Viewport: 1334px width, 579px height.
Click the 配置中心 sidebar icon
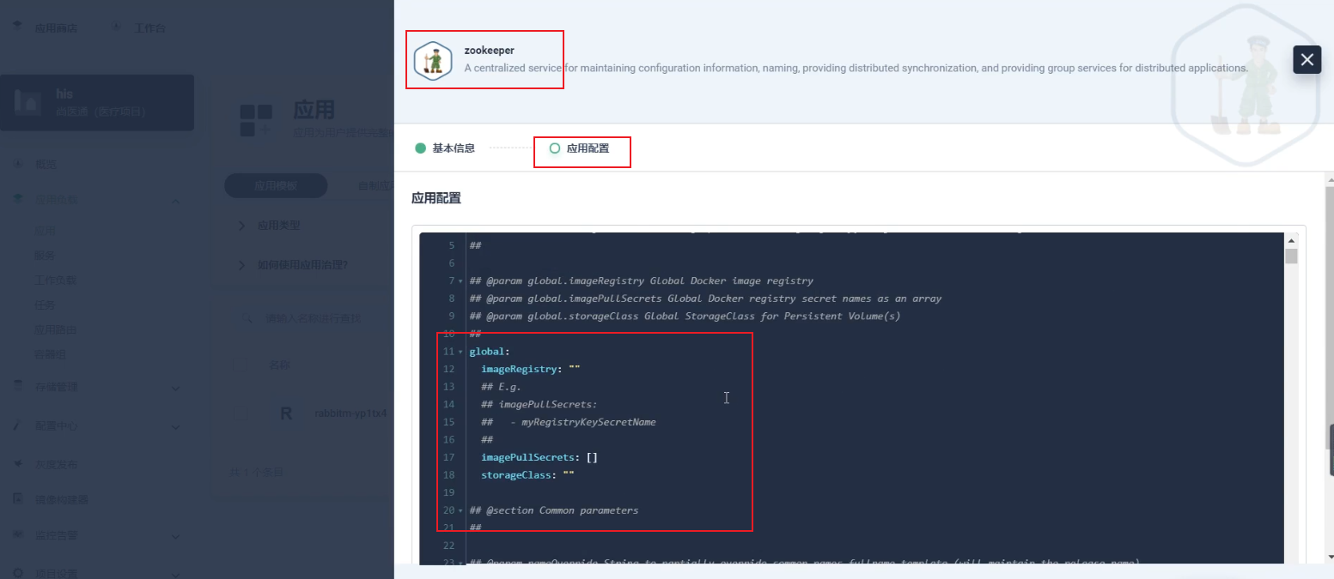tap(18, 425)
